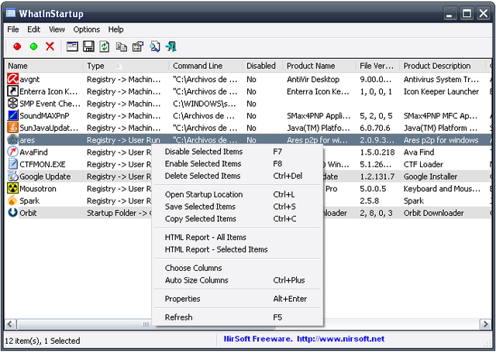Click the red X Delete toolbar icon

tap(50, 46)
